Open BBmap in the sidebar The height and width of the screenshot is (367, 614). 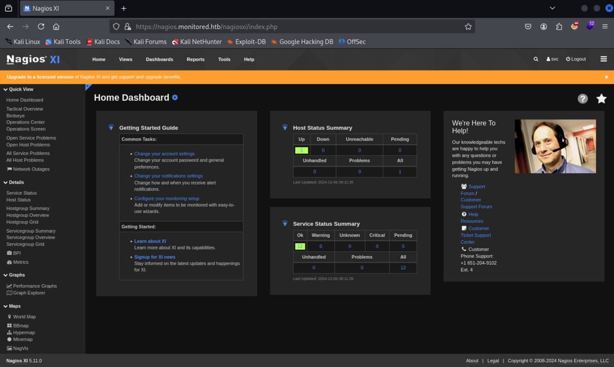pyautogui.click(x=17, y=326)
